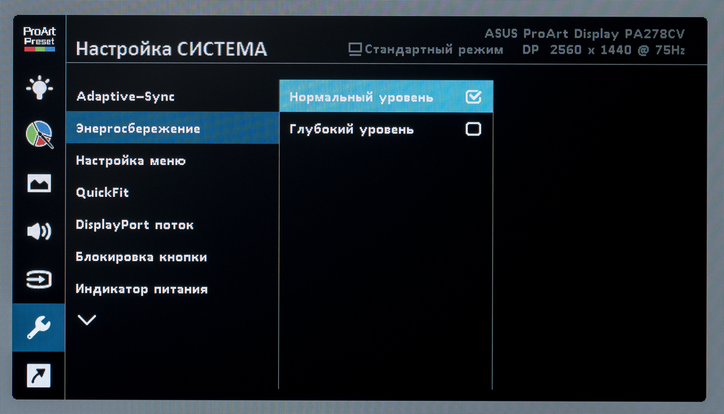Open the ProArt Palette color icon
This screenshot has width=724, height=414.
[39, 135]
